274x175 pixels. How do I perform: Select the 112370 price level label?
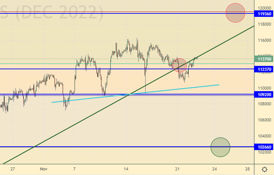click(x=264, y=69)
